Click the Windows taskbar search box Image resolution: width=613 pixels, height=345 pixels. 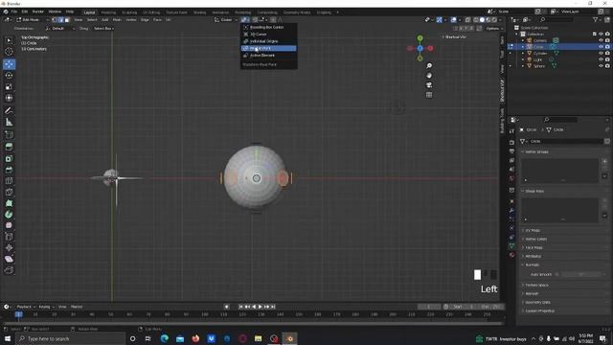pos(71,338)
